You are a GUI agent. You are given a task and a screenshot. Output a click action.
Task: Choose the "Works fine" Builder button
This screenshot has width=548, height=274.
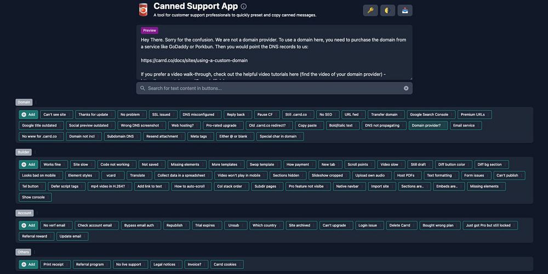(x=54, y=164)
